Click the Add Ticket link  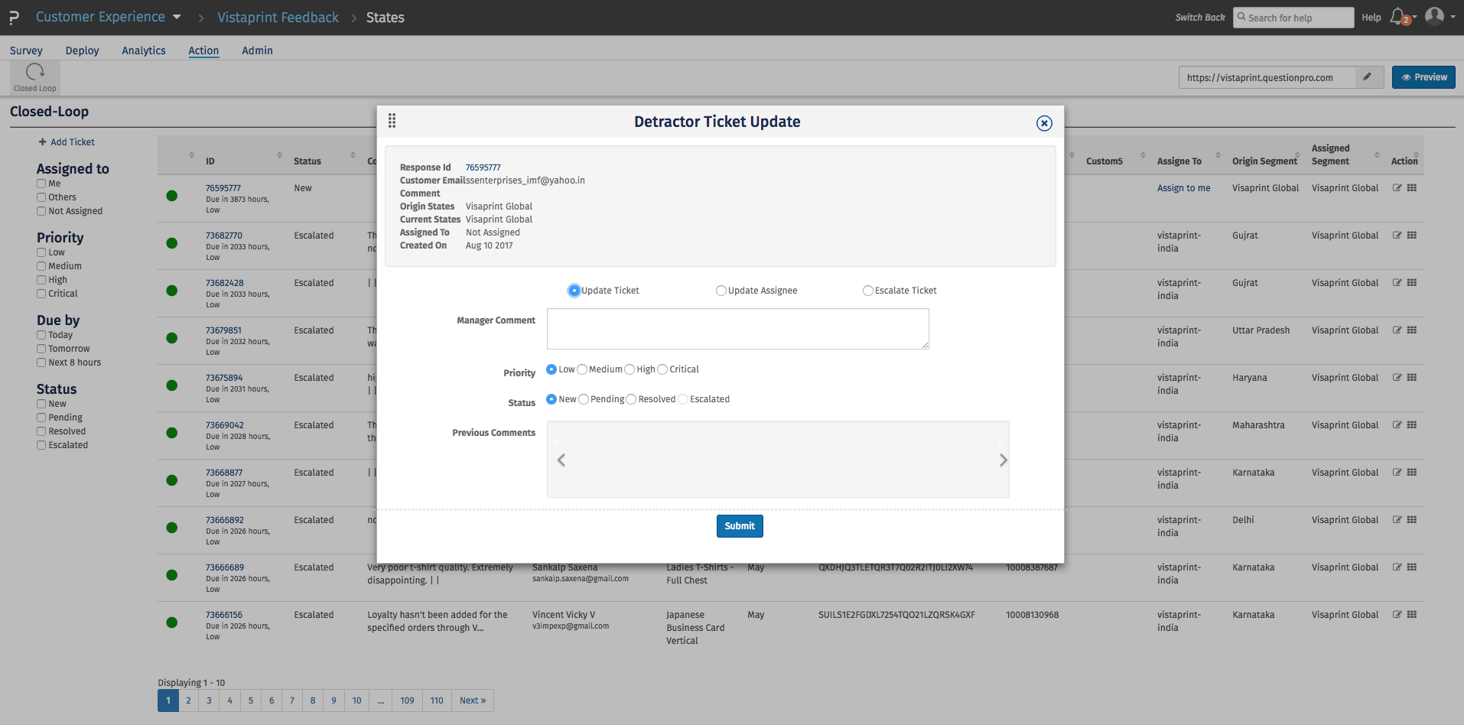coord(67,142)
